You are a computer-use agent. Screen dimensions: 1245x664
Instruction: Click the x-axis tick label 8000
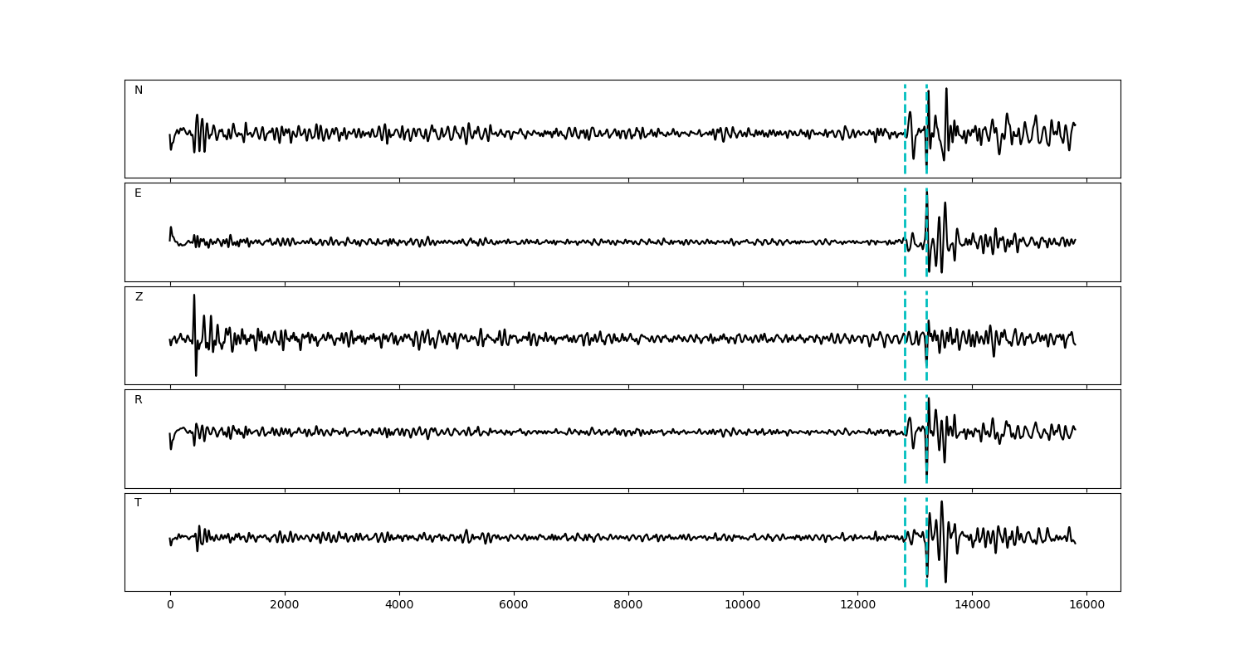pyautogui.click(x=628, y=606)
